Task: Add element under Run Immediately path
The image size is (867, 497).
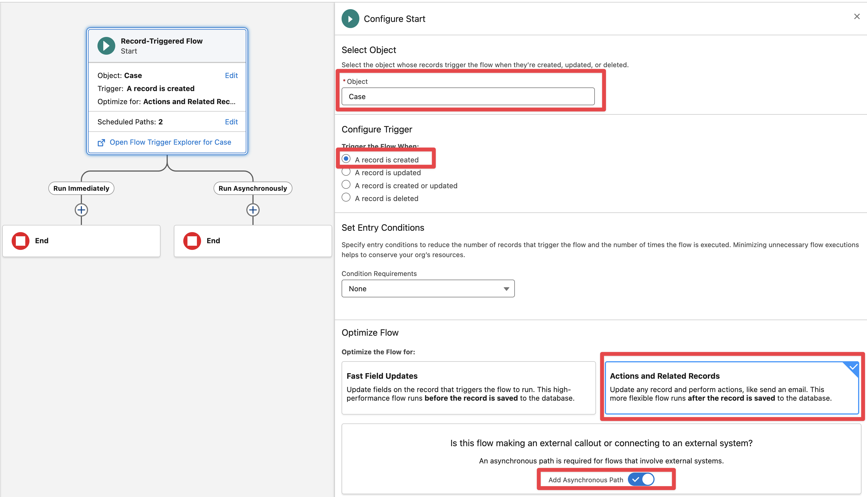Action: coord(81,210)
